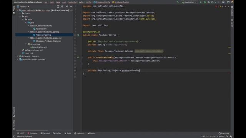
Task: Select Scratches and Consoles node
Action: [33, 59]
